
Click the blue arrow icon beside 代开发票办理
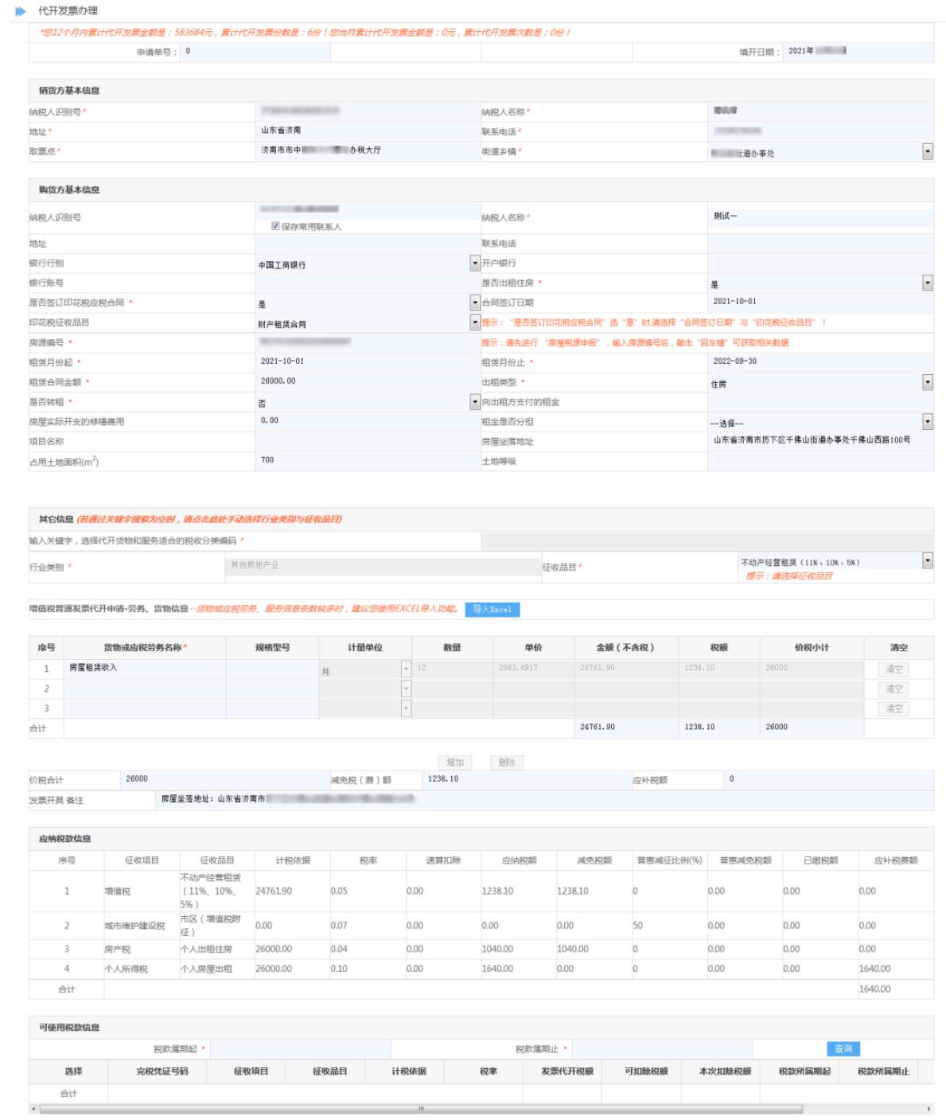(x=21, y=11)
